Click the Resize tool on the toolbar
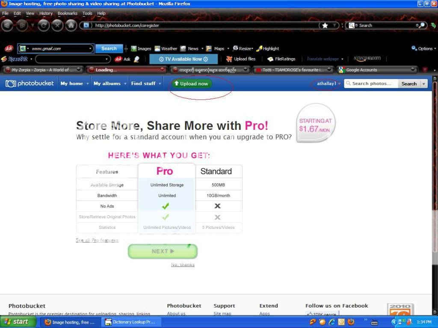Screen dimensions: 438x328 pos(243,49)
